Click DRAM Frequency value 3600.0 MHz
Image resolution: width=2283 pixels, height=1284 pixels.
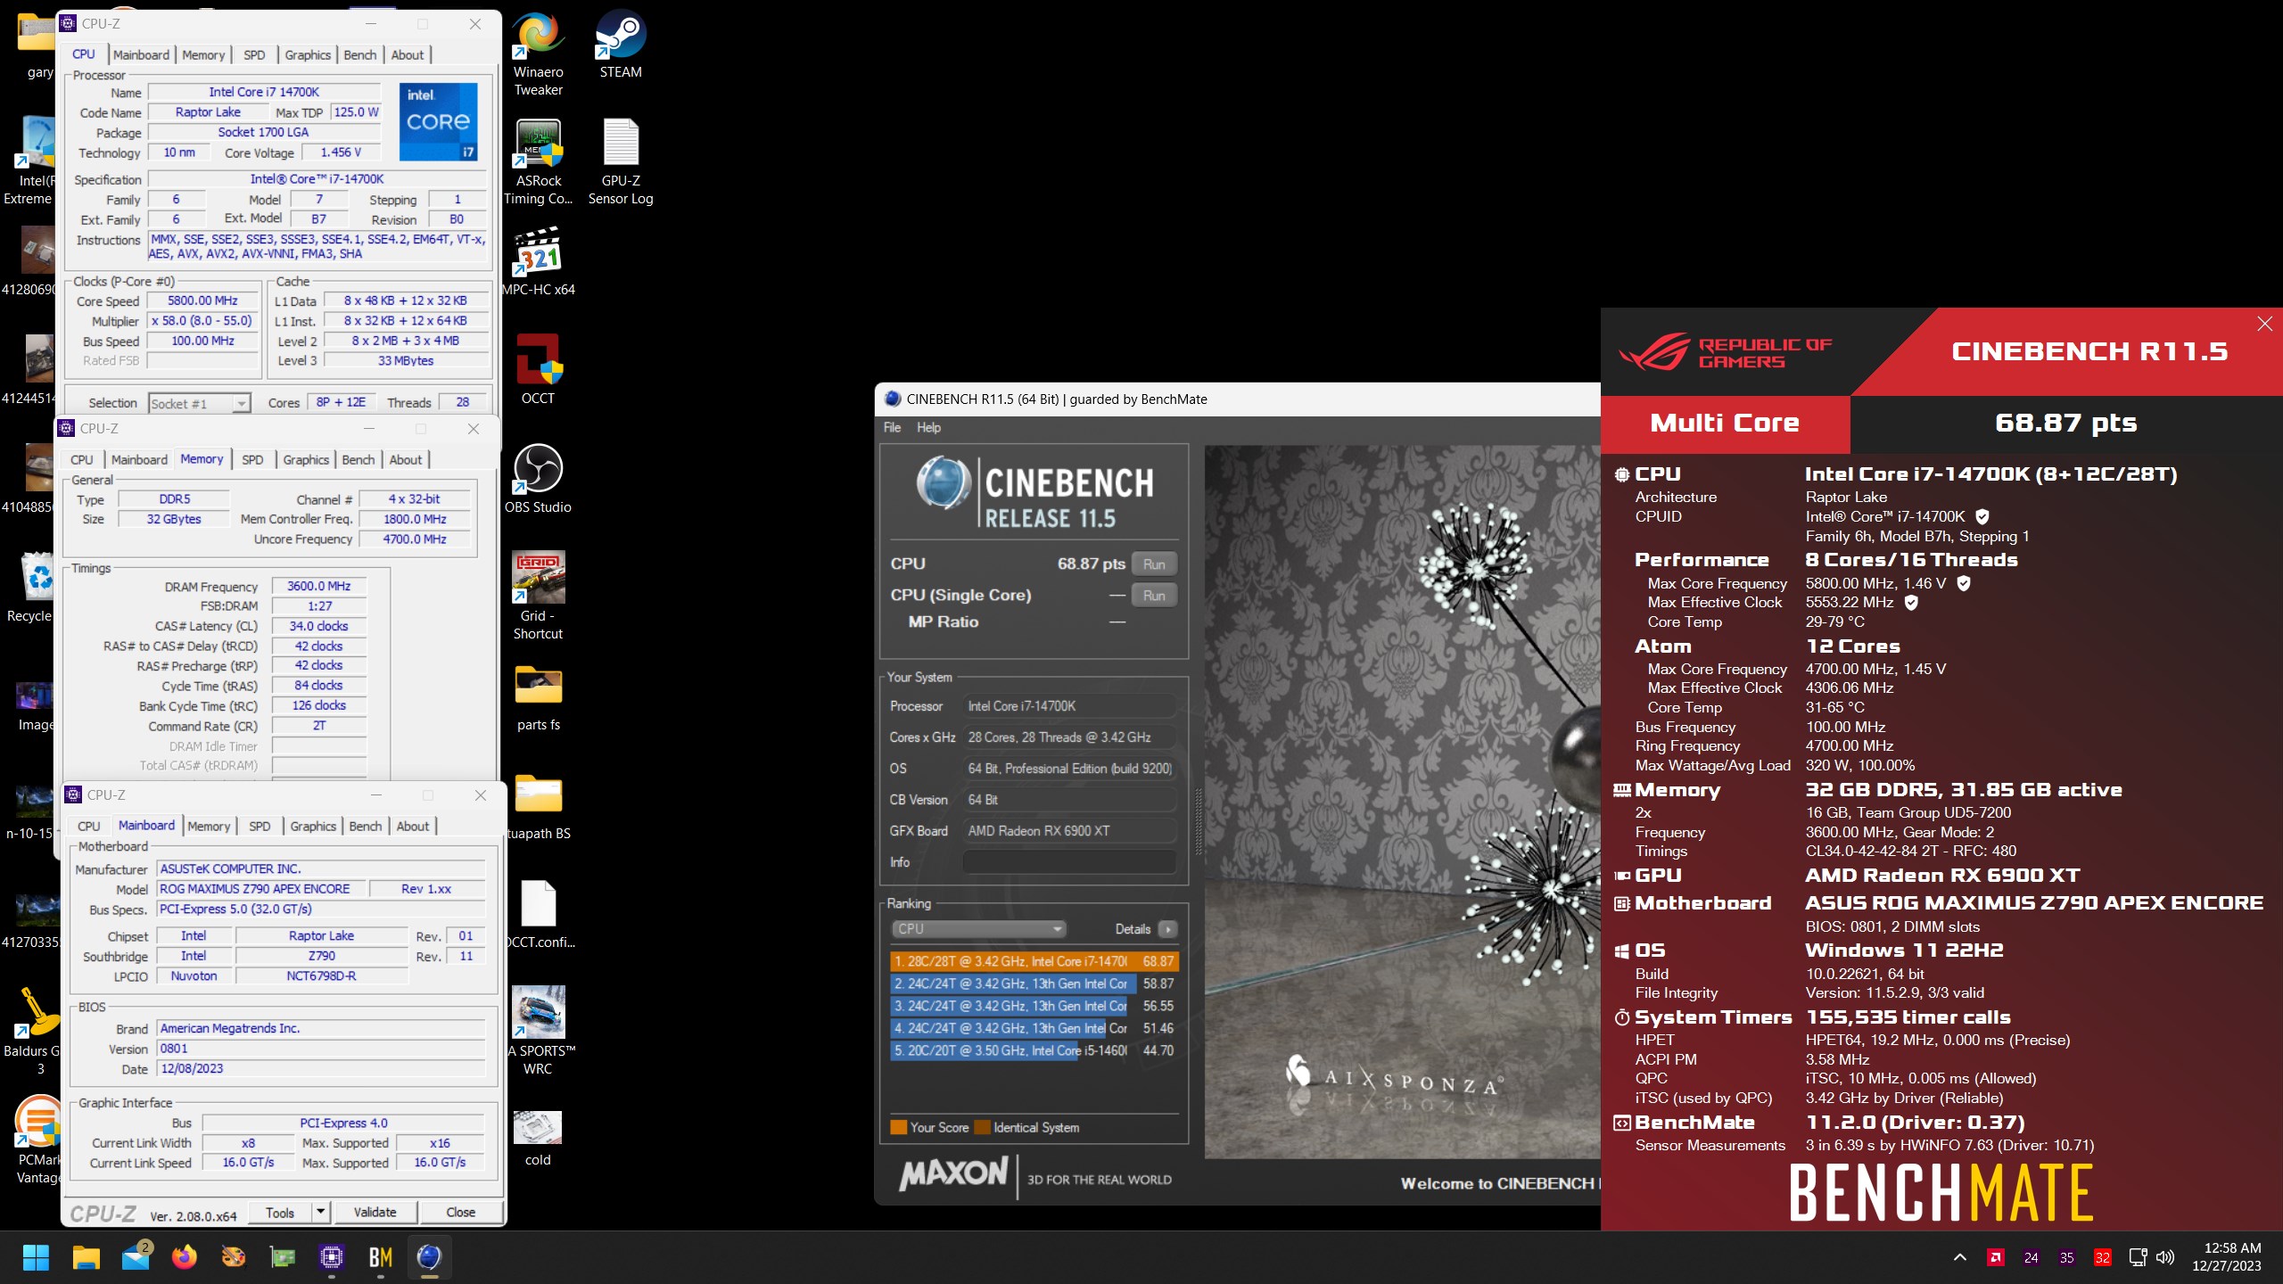(318, 586)
